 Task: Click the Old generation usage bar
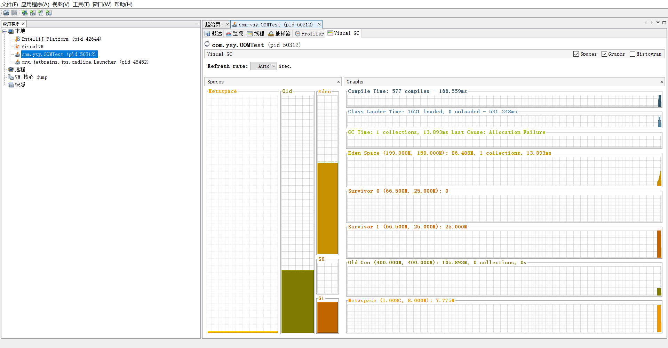coord(297,301)
